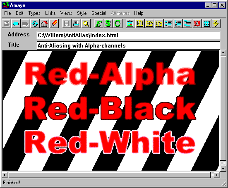Open the Special menu

click(99, 13)
